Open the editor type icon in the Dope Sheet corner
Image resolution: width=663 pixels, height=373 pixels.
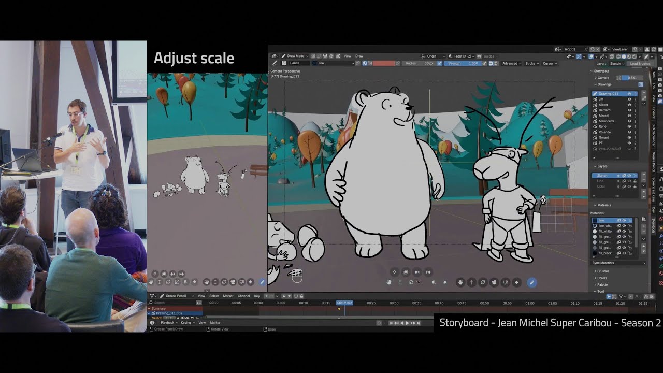pyautogui.click(x=153, y=296)
